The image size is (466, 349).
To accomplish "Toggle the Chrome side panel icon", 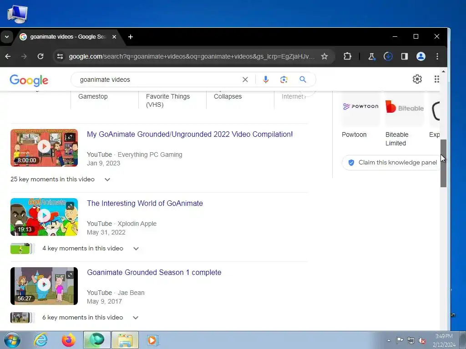I will (x=404, y=56).
